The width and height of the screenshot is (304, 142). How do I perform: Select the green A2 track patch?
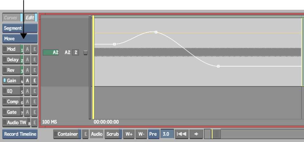(51, 52)
